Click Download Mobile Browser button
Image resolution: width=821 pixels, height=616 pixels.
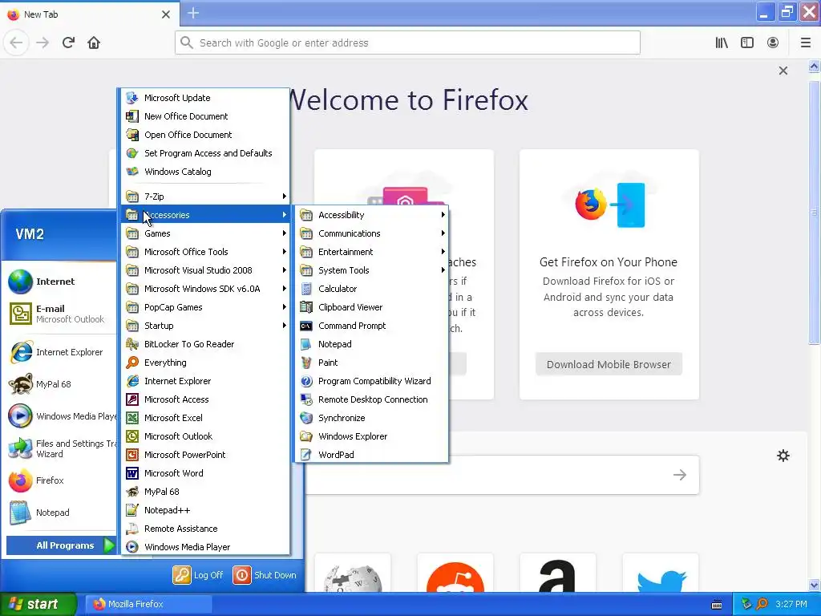609,365
